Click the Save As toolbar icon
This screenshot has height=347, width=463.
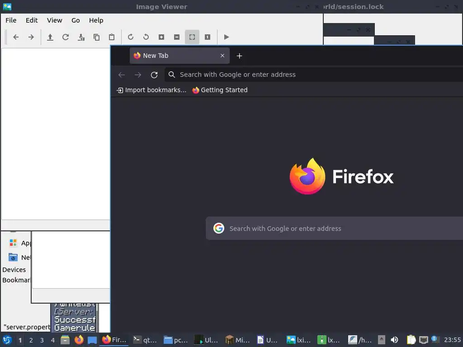tap(81, 37)
